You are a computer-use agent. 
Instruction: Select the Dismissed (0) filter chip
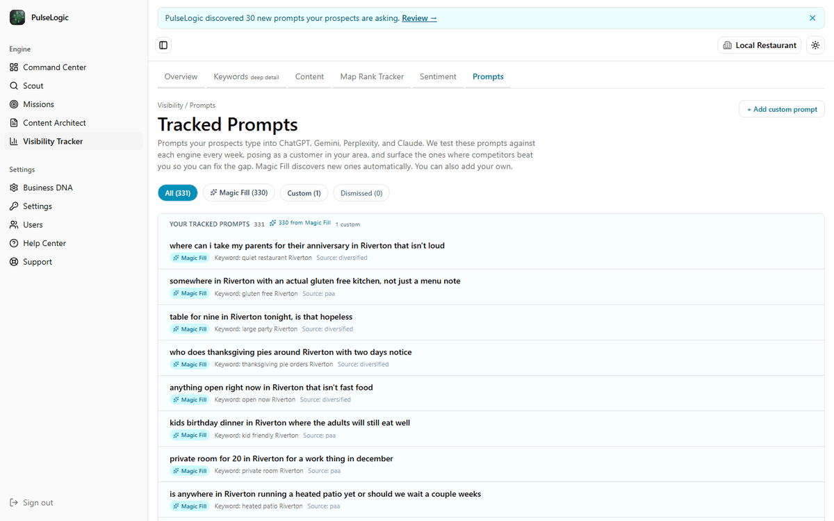[x=361, y=193]
